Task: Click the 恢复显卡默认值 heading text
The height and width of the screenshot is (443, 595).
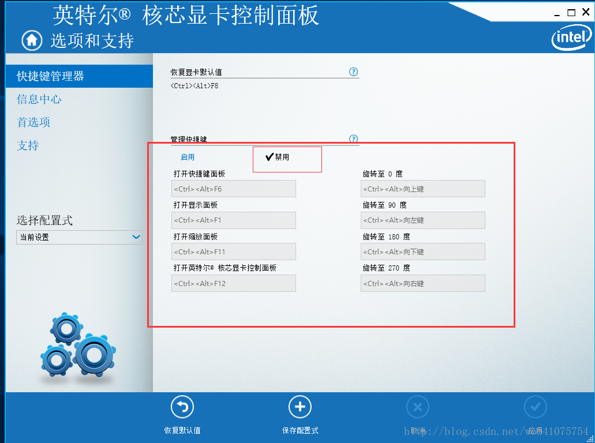Action: tap(196, 72)
